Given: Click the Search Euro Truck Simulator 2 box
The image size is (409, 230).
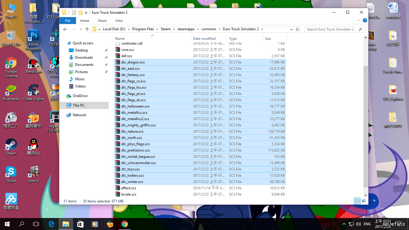Looking at the screenshot, I should pyautogui.click(x=334, y=29).
